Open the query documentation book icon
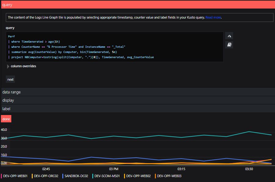This screenshot has height=182, width=275. click(229, 45)
